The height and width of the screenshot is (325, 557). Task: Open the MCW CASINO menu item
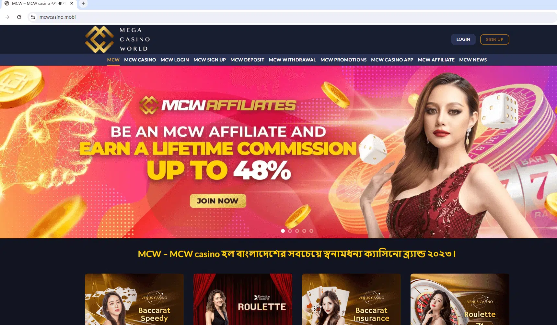(140, 60)
